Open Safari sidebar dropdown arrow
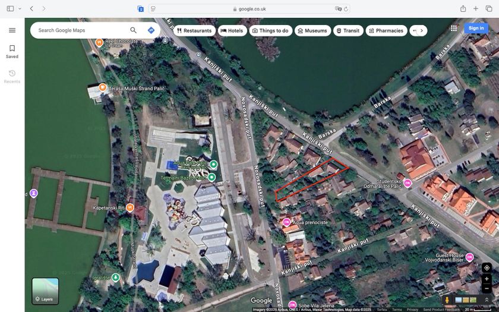Viewport: 499px width, 312px height. point(20,9)
